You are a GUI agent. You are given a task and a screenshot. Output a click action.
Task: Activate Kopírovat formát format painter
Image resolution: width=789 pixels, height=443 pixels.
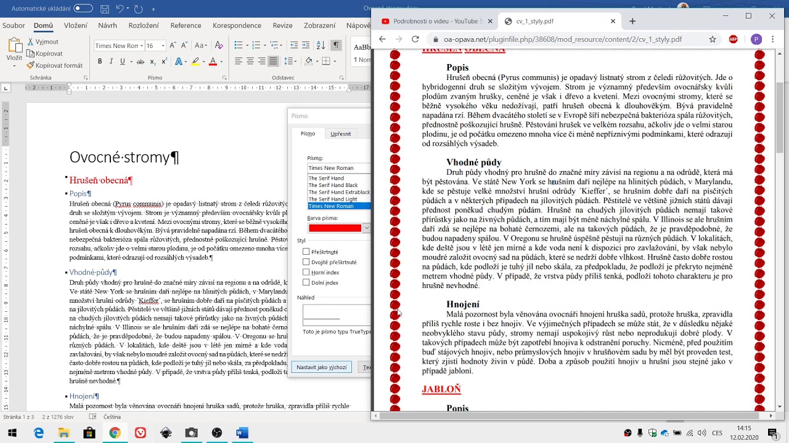pyautogui.click(x=55, y=65)
